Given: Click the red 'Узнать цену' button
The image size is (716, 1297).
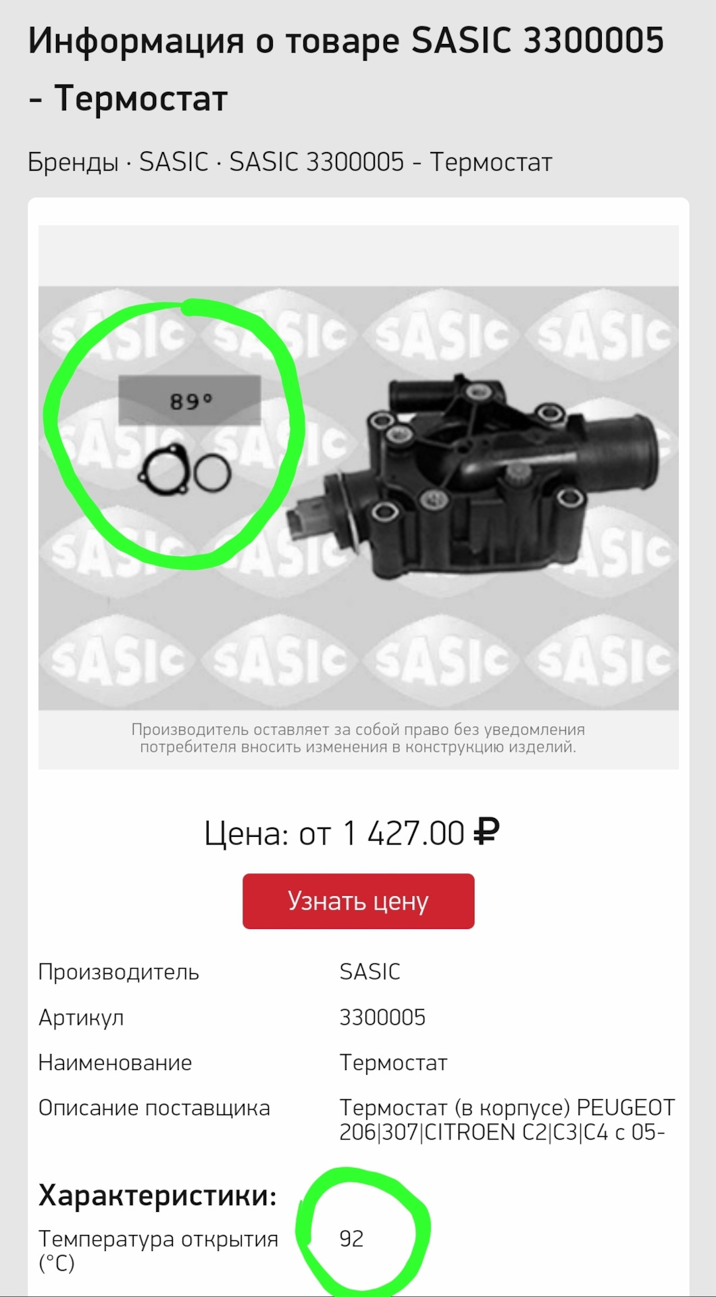Looking at the screenshot, I should coord(358,901).
